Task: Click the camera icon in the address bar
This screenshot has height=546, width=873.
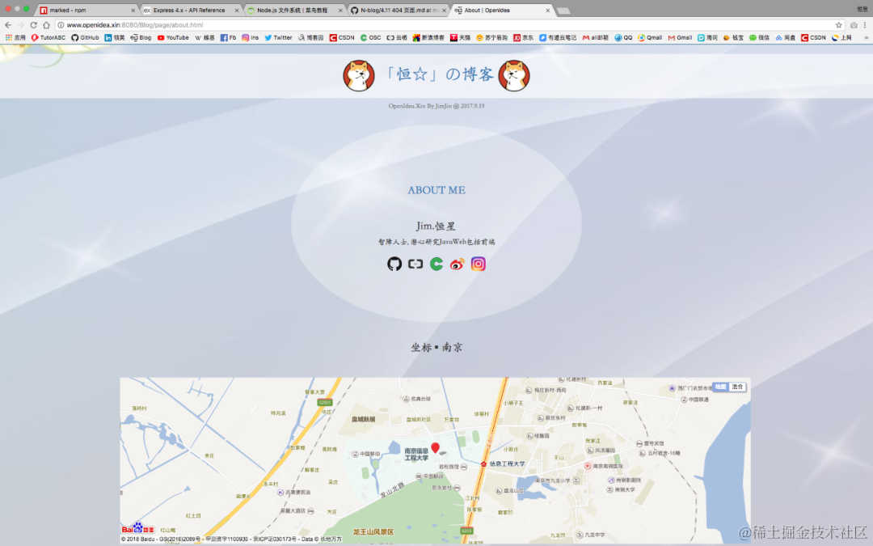Action: pyautogui.click(x=854, y=25)
